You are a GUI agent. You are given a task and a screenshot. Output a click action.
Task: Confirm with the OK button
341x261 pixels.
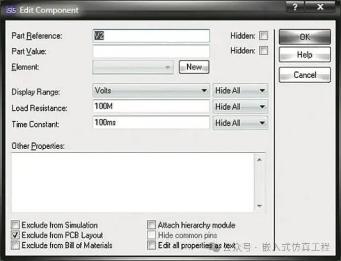click(x=305, y=37)
